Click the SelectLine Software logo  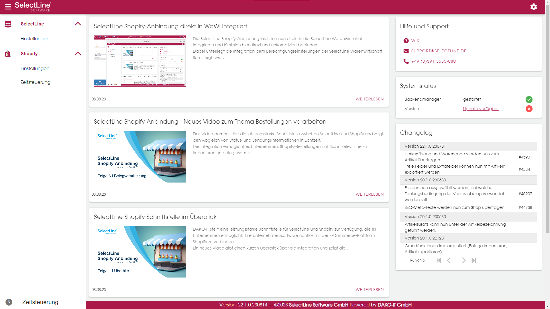point(33,7)
